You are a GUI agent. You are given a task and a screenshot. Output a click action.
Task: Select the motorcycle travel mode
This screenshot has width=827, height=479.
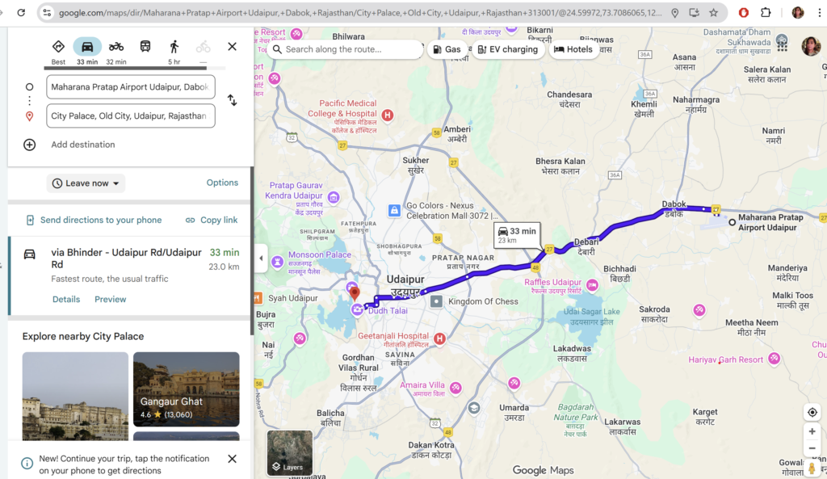click(116, 47)
